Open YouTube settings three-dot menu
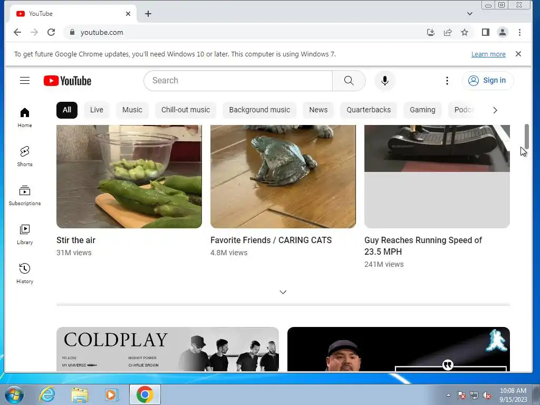Screen dimensions: 540x405 tap(447, 81)
